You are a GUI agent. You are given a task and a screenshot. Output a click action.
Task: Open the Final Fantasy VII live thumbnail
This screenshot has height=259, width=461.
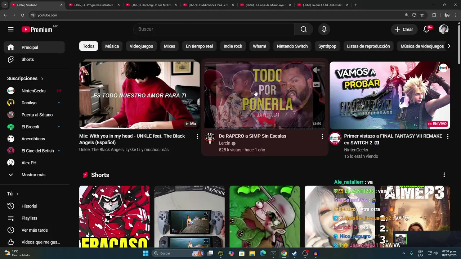390,95
